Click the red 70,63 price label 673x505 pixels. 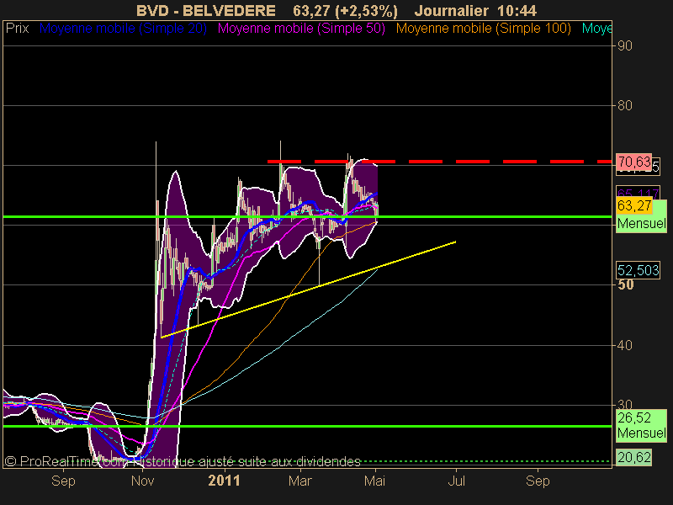(633, 162)
